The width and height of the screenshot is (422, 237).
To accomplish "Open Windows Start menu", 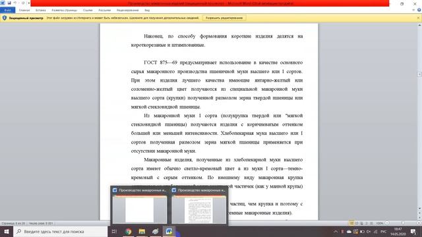I will pyautogui.click(x=7, y=231).
